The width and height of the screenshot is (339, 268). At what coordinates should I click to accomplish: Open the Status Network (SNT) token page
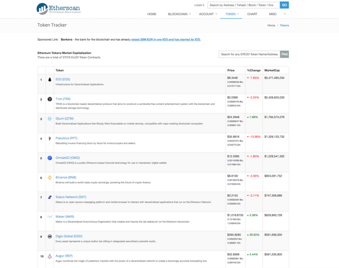coord(71,197)
